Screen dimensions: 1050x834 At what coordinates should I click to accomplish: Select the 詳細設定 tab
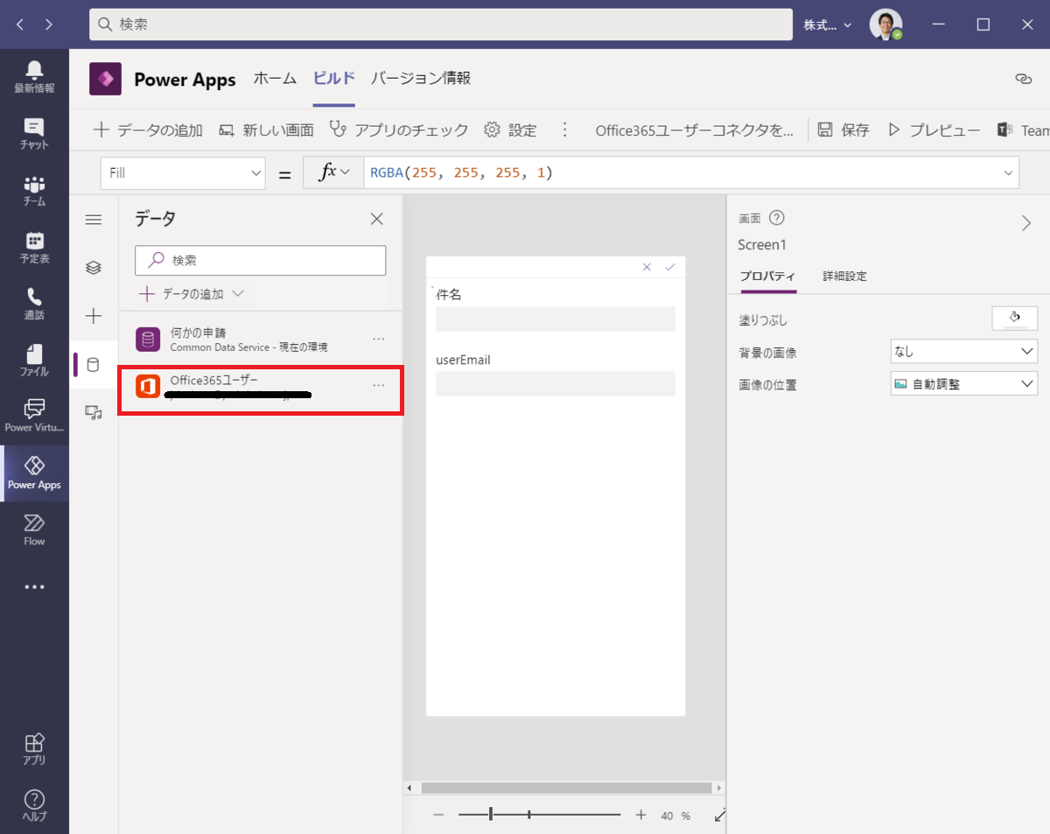844,277
